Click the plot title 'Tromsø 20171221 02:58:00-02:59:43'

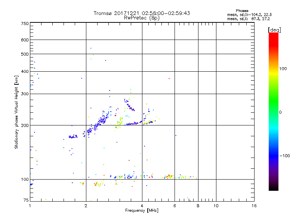(142, 13)
